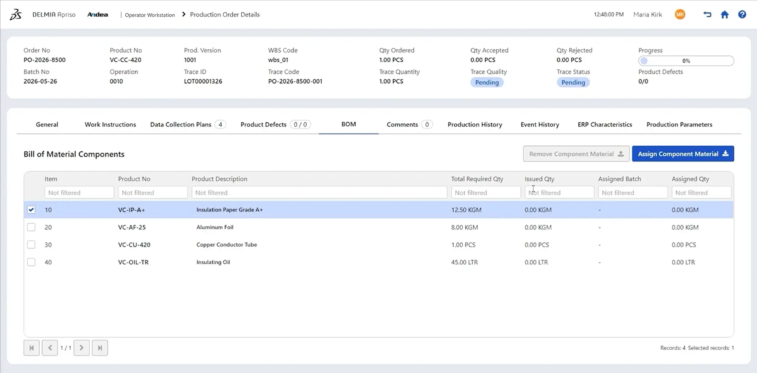Click the Product Description filter field

point(319,192)
